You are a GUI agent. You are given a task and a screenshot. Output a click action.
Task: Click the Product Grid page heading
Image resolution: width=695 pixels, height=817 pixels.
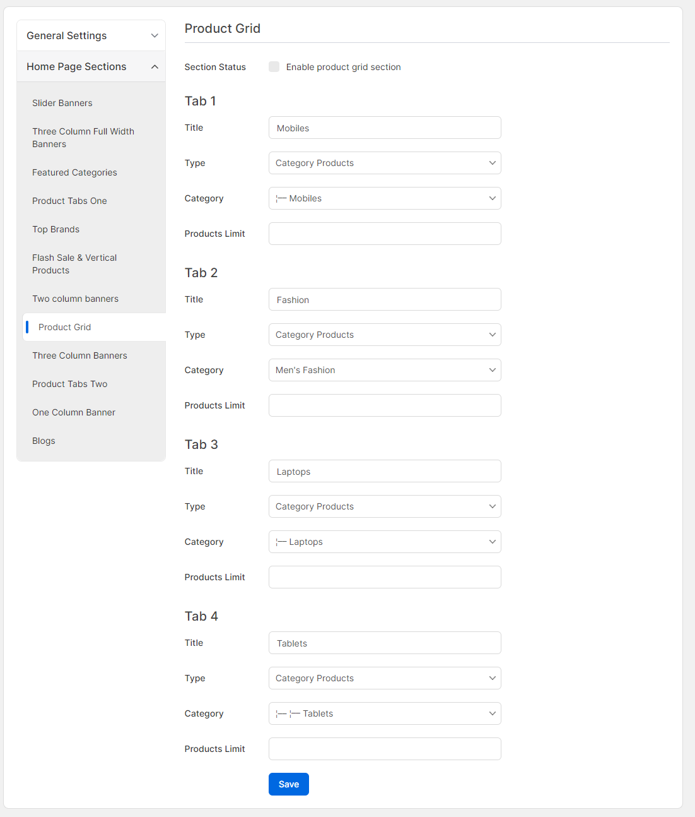222,28
